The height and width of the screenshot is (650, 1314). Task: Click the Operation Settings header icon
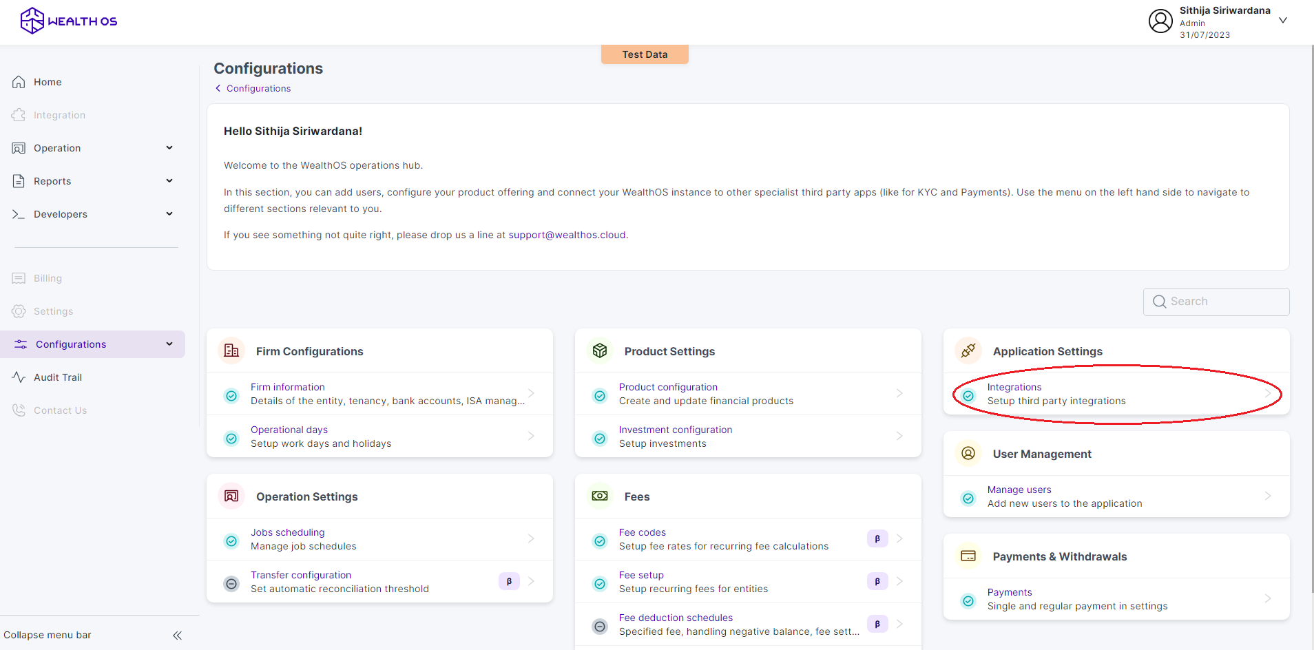pos(231,496)
